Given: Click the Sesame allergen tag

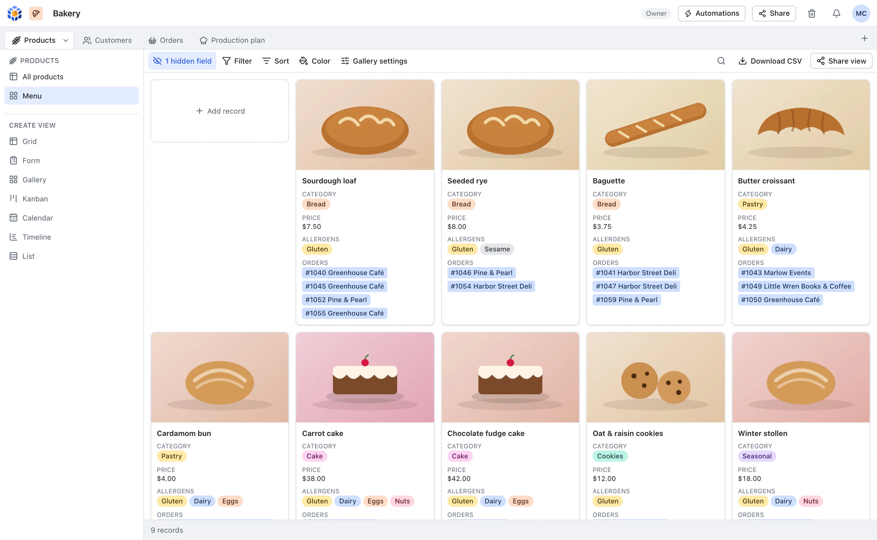Looking at the screenshot, I should 497,249.
